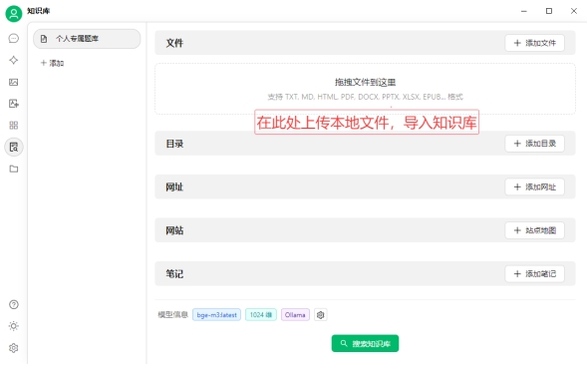The image size is (587, 365).
Task: Open the translate sidebar icon
Action: click(14, 104)
